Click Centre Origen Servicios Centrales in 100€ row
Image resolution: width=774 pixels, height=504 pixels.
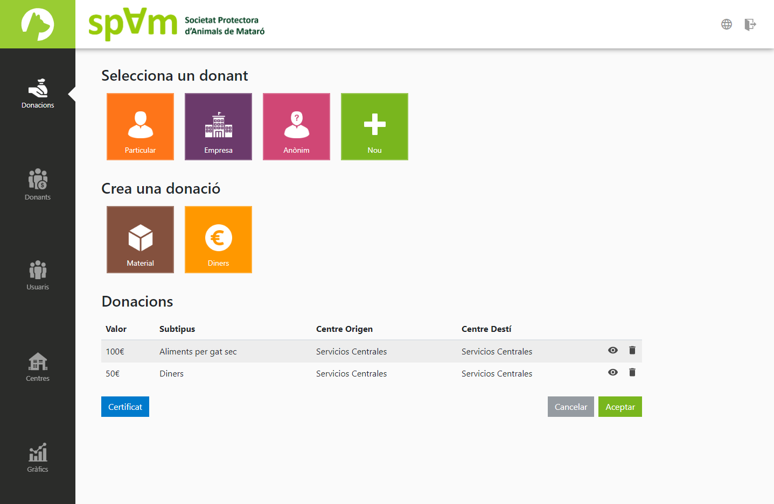point(351,351)
